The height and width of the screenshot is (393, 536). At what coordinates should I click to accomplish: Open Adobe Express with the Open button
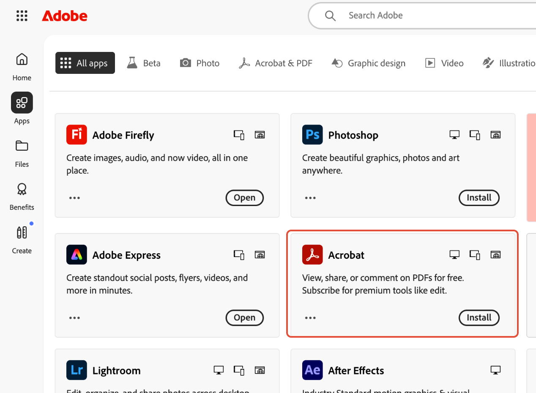click(x=245, y=317)
